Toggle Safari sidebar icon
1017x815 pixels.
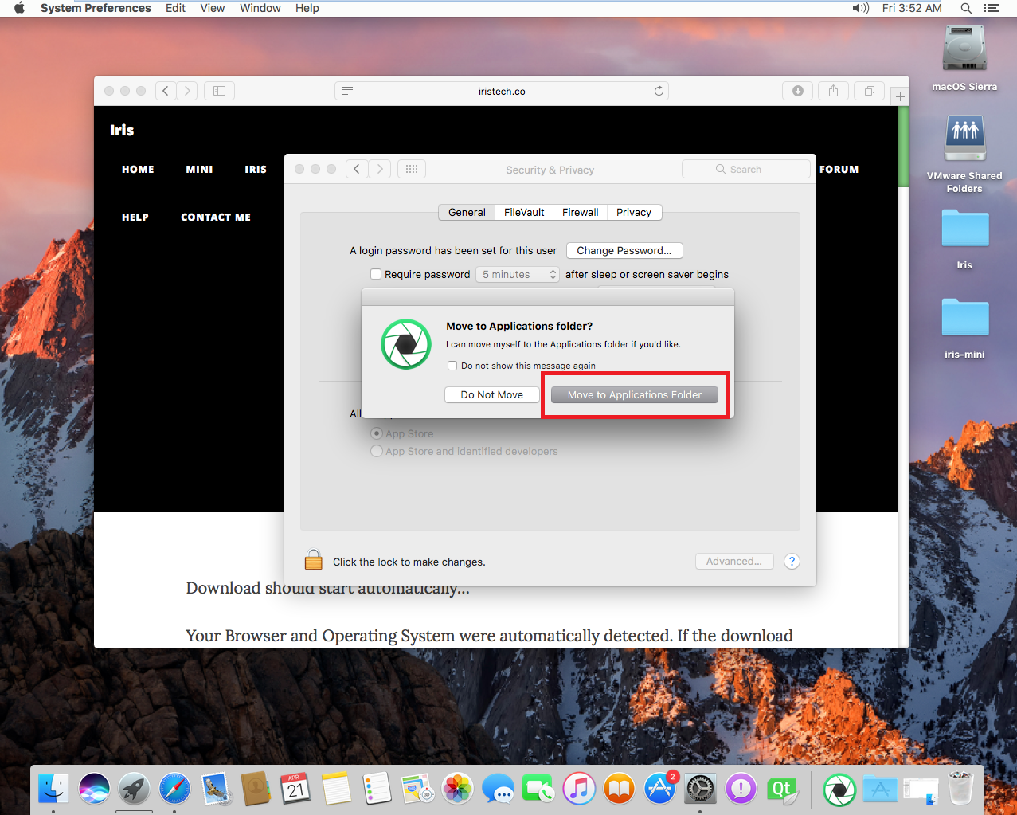220,91
